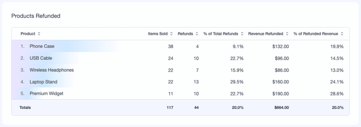
Task: Click Laptop Stand $160.00 revenue refunded
Action: click(x=281, y=82)
